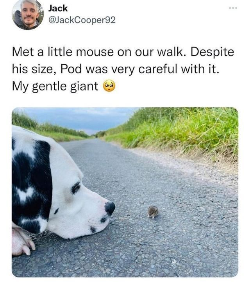The width and height of the screenshot is (250, 287).
Task: Select the pleading face emoji
Action: [109, 86]
